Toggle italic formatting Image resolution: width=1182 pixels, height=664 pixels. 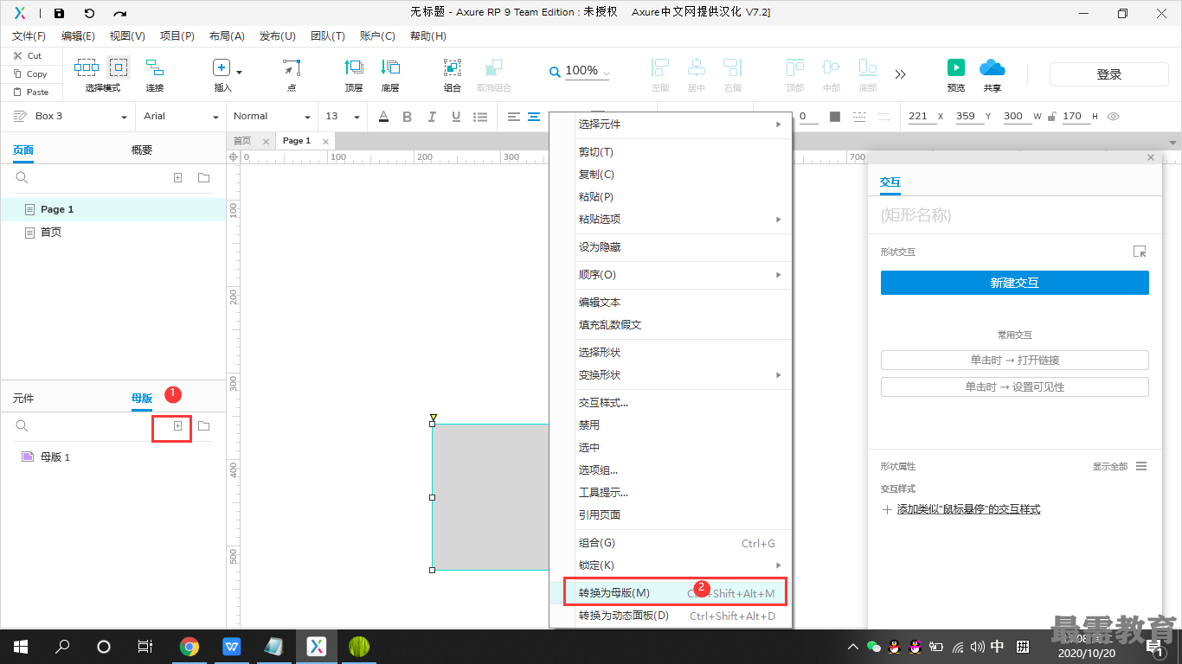point(432,117)
